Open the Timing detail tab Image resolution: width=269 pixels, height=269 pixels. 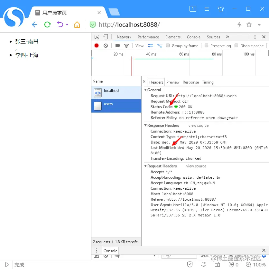[208, 82]
